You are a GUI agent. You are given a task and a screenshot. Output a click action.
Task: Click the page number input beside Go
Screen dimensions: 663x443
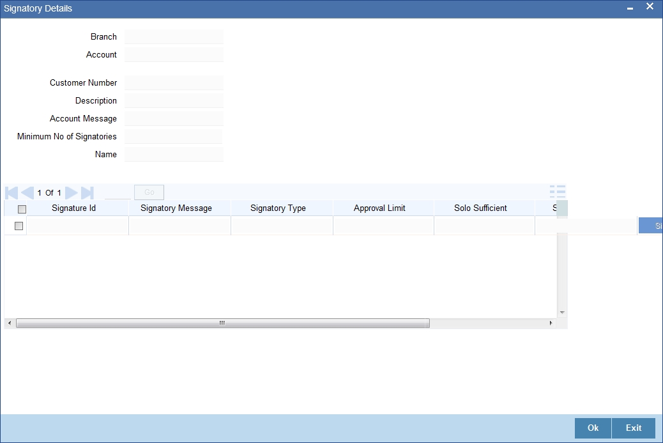pyautogui.click(x=118, y=193)
